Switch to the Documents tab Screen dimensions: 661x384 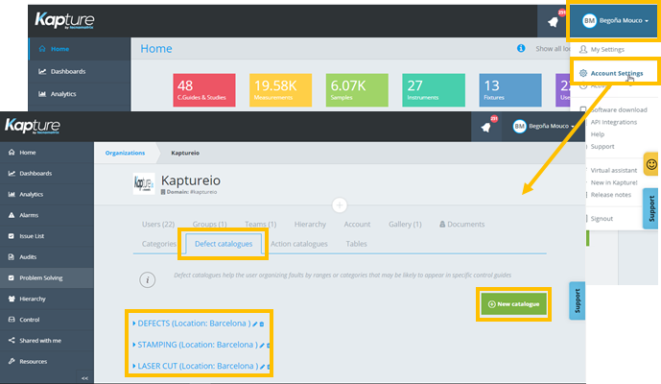[462, 224]
